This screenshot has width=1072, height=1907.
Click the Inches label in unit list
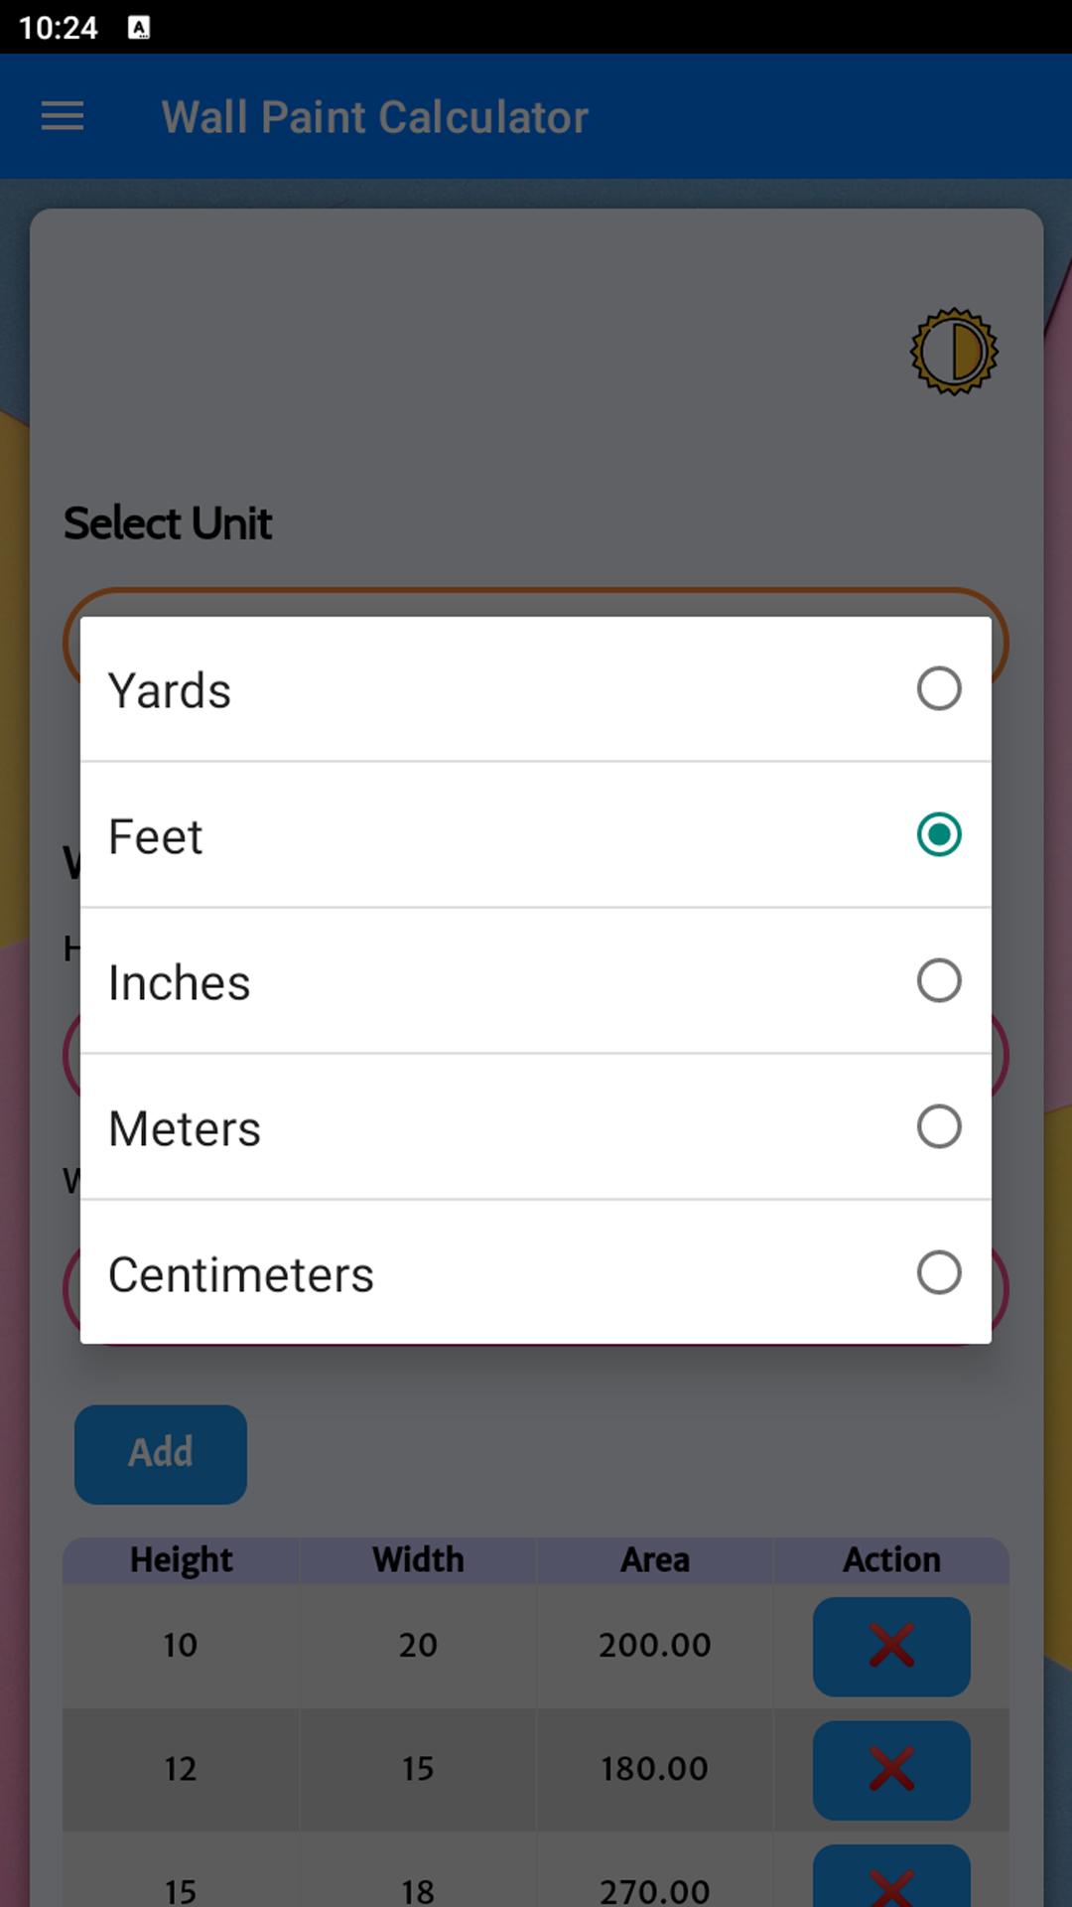(x=180, y=982)
